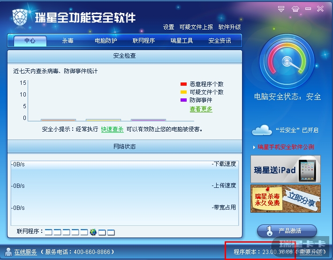
Task: Open 设置 in the top links
Action: tap(169, 27)
